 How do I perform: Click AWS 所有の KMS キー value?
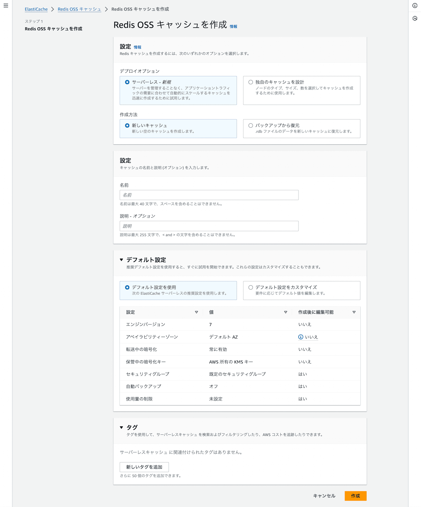[231, 362]
